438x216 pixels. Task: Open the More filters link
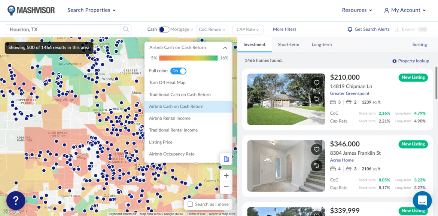pyautogui.click(x=285, y=30)
